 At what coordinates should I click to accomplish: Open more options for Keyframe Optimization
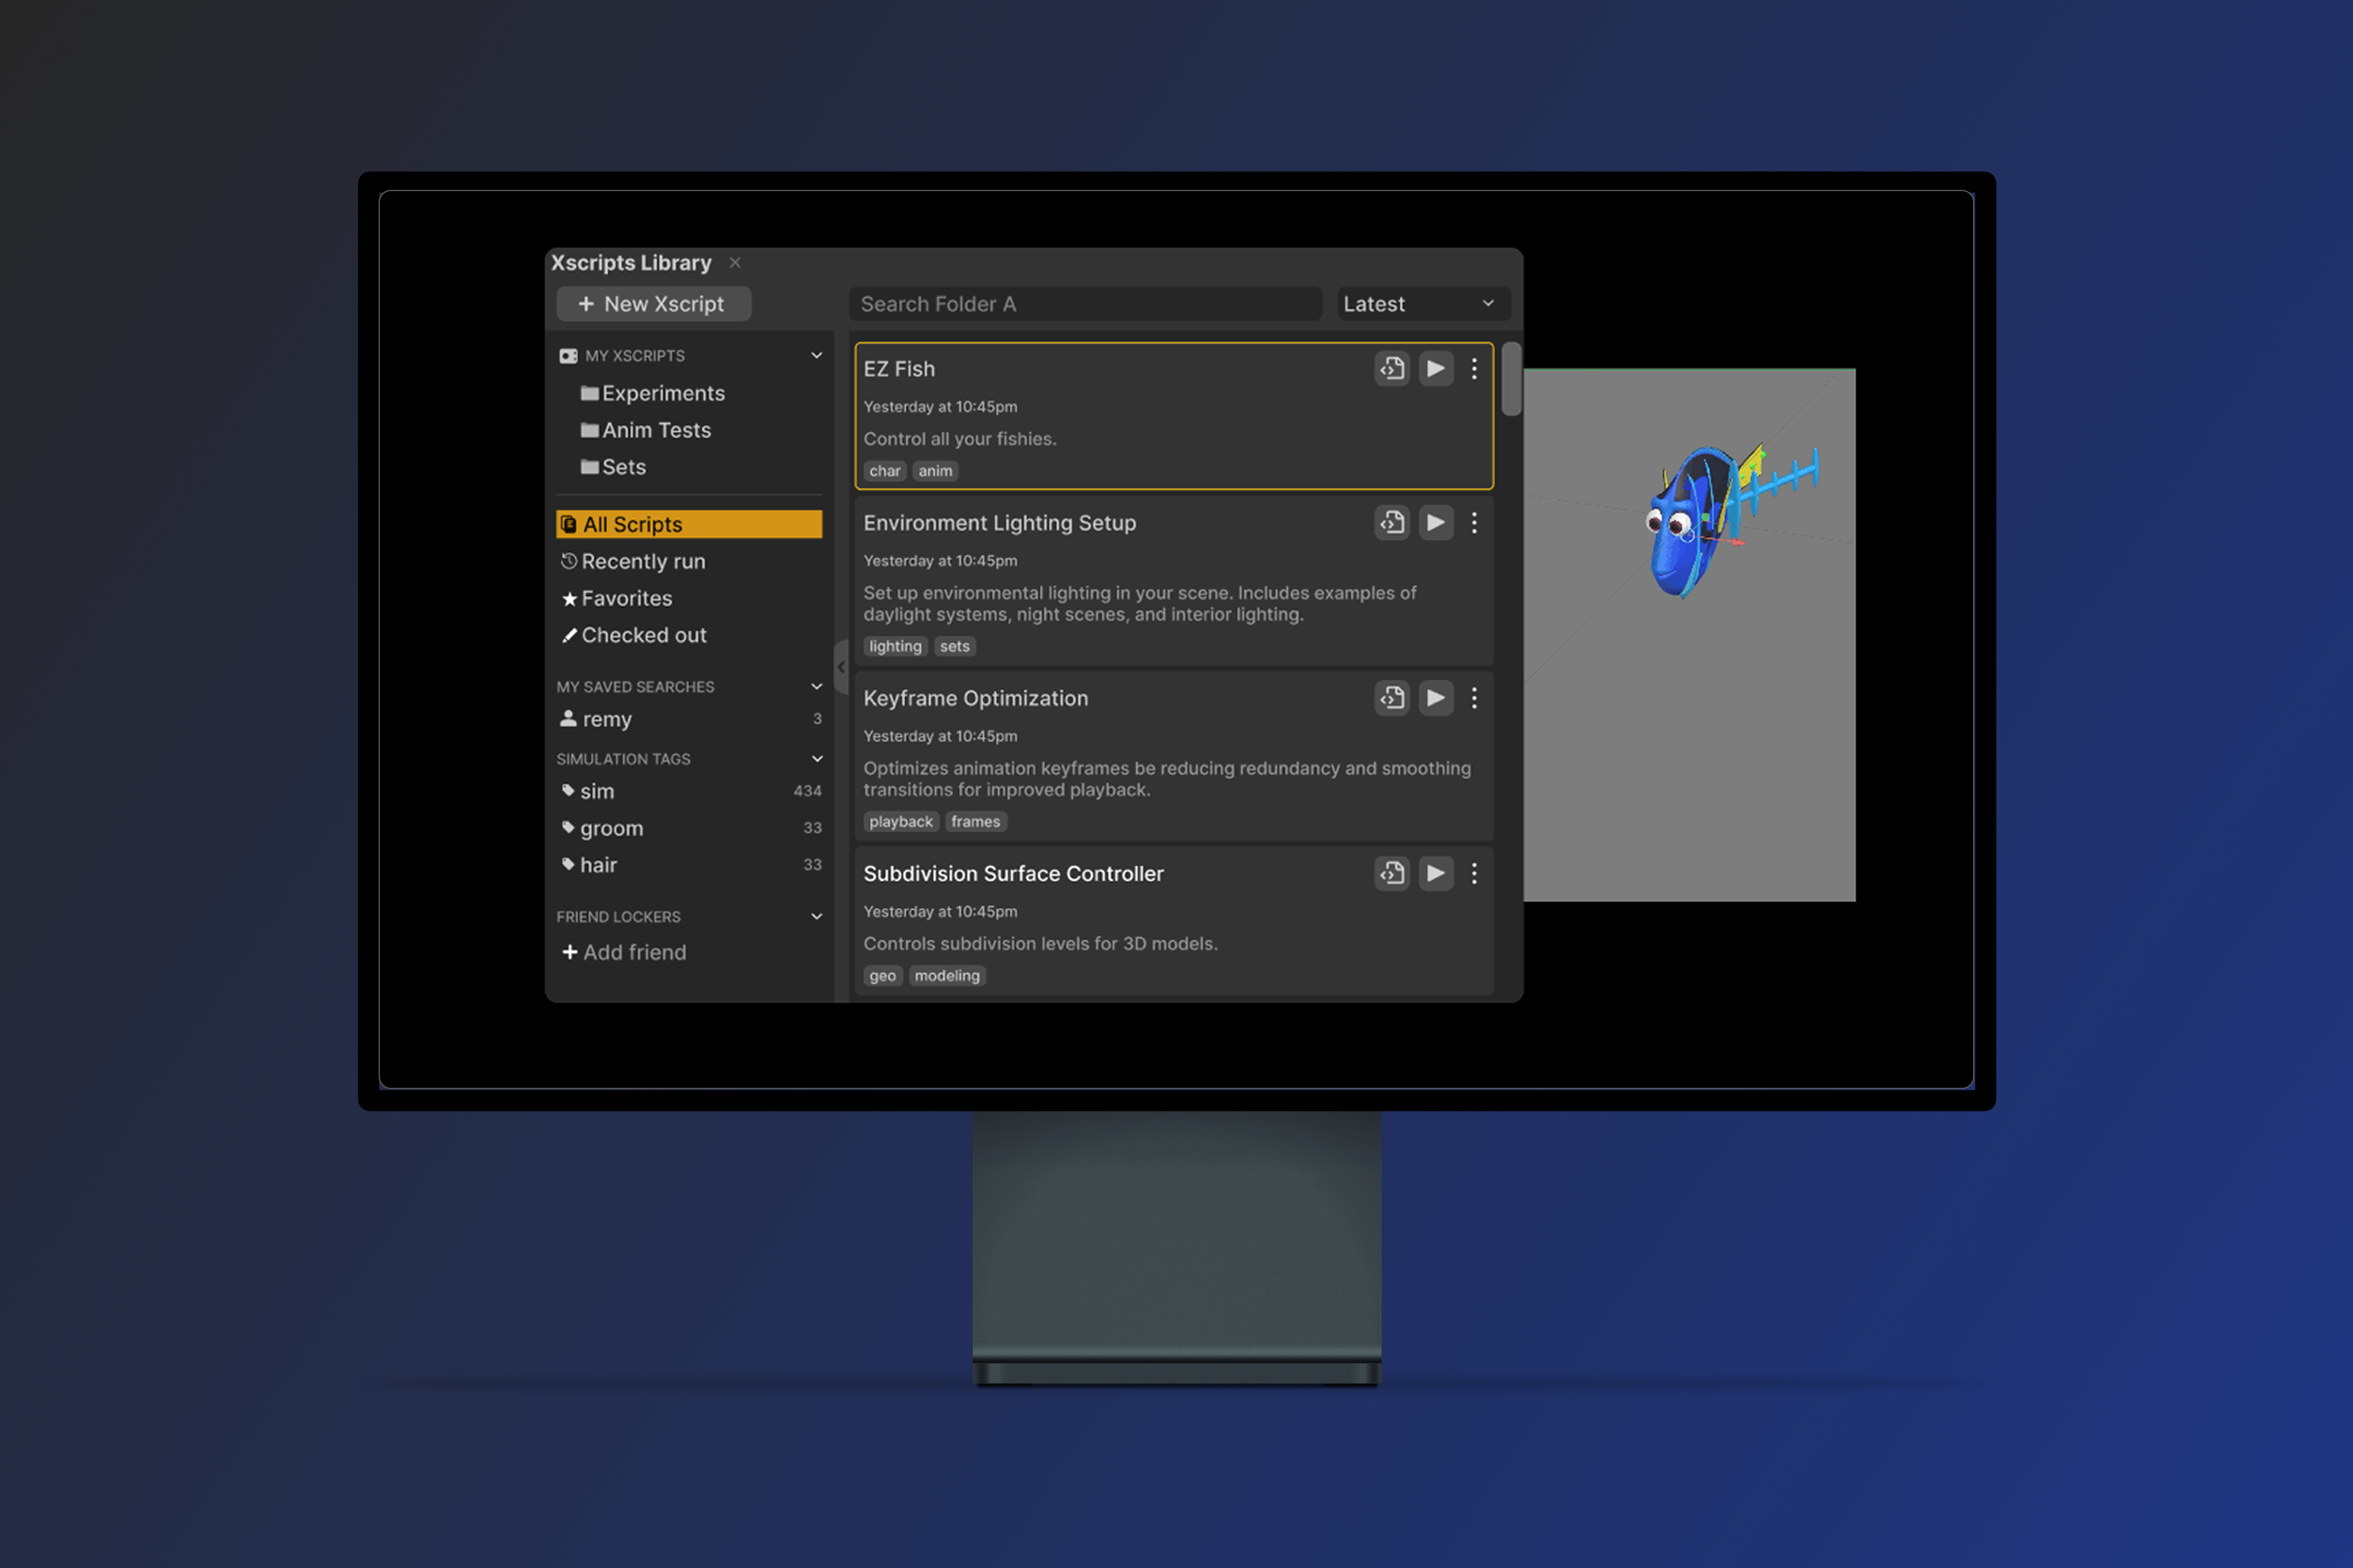1474,698
